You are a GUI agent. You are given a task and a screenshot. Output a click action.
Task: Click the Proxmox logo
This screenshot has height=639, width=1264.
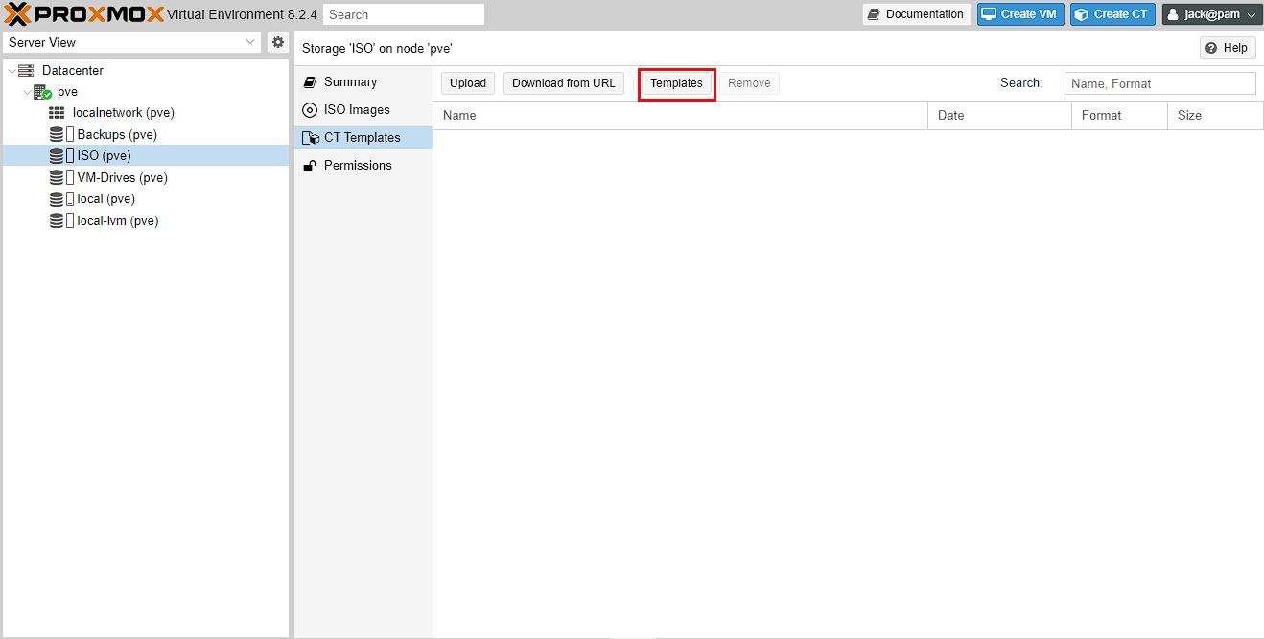pos(84,14)
